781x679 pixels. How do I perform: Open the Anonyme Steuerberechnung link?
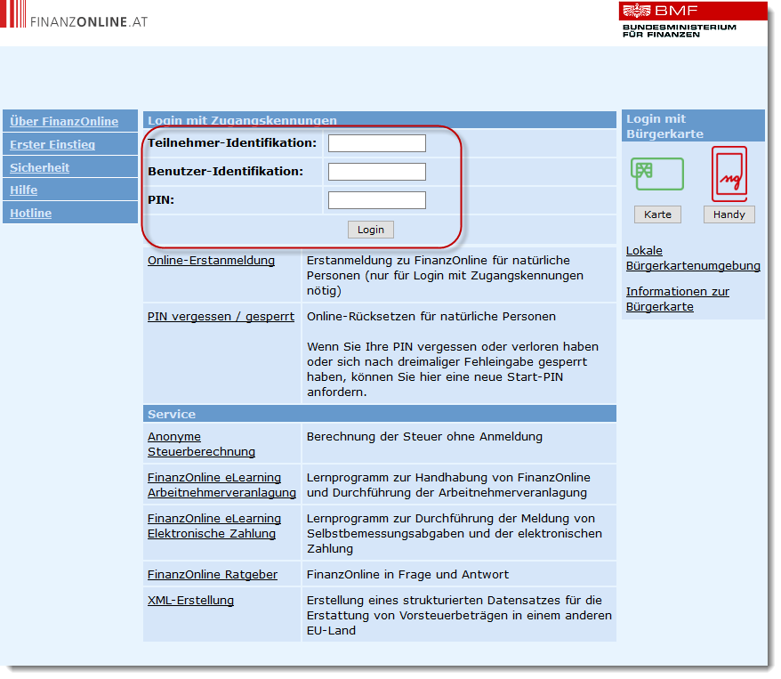tap(201, 444)
